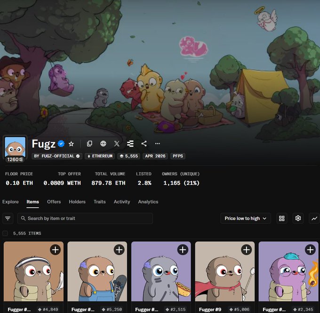Click the PFPS category tag

(178, 156)
